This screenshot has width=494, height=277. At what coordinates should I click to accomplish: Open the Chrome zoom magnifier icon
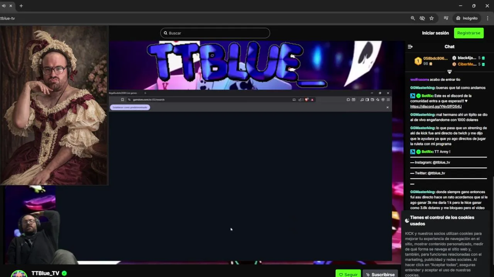413,18
